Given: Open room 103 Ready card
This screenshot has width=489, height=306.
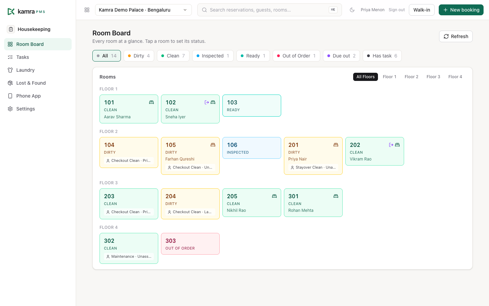Looking at the screenshot, I should [252, 105].
